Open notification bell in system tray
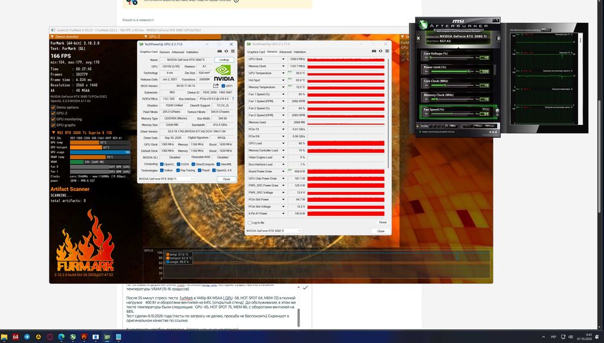Viewport: 604px width, 343px height. [597, 337]
